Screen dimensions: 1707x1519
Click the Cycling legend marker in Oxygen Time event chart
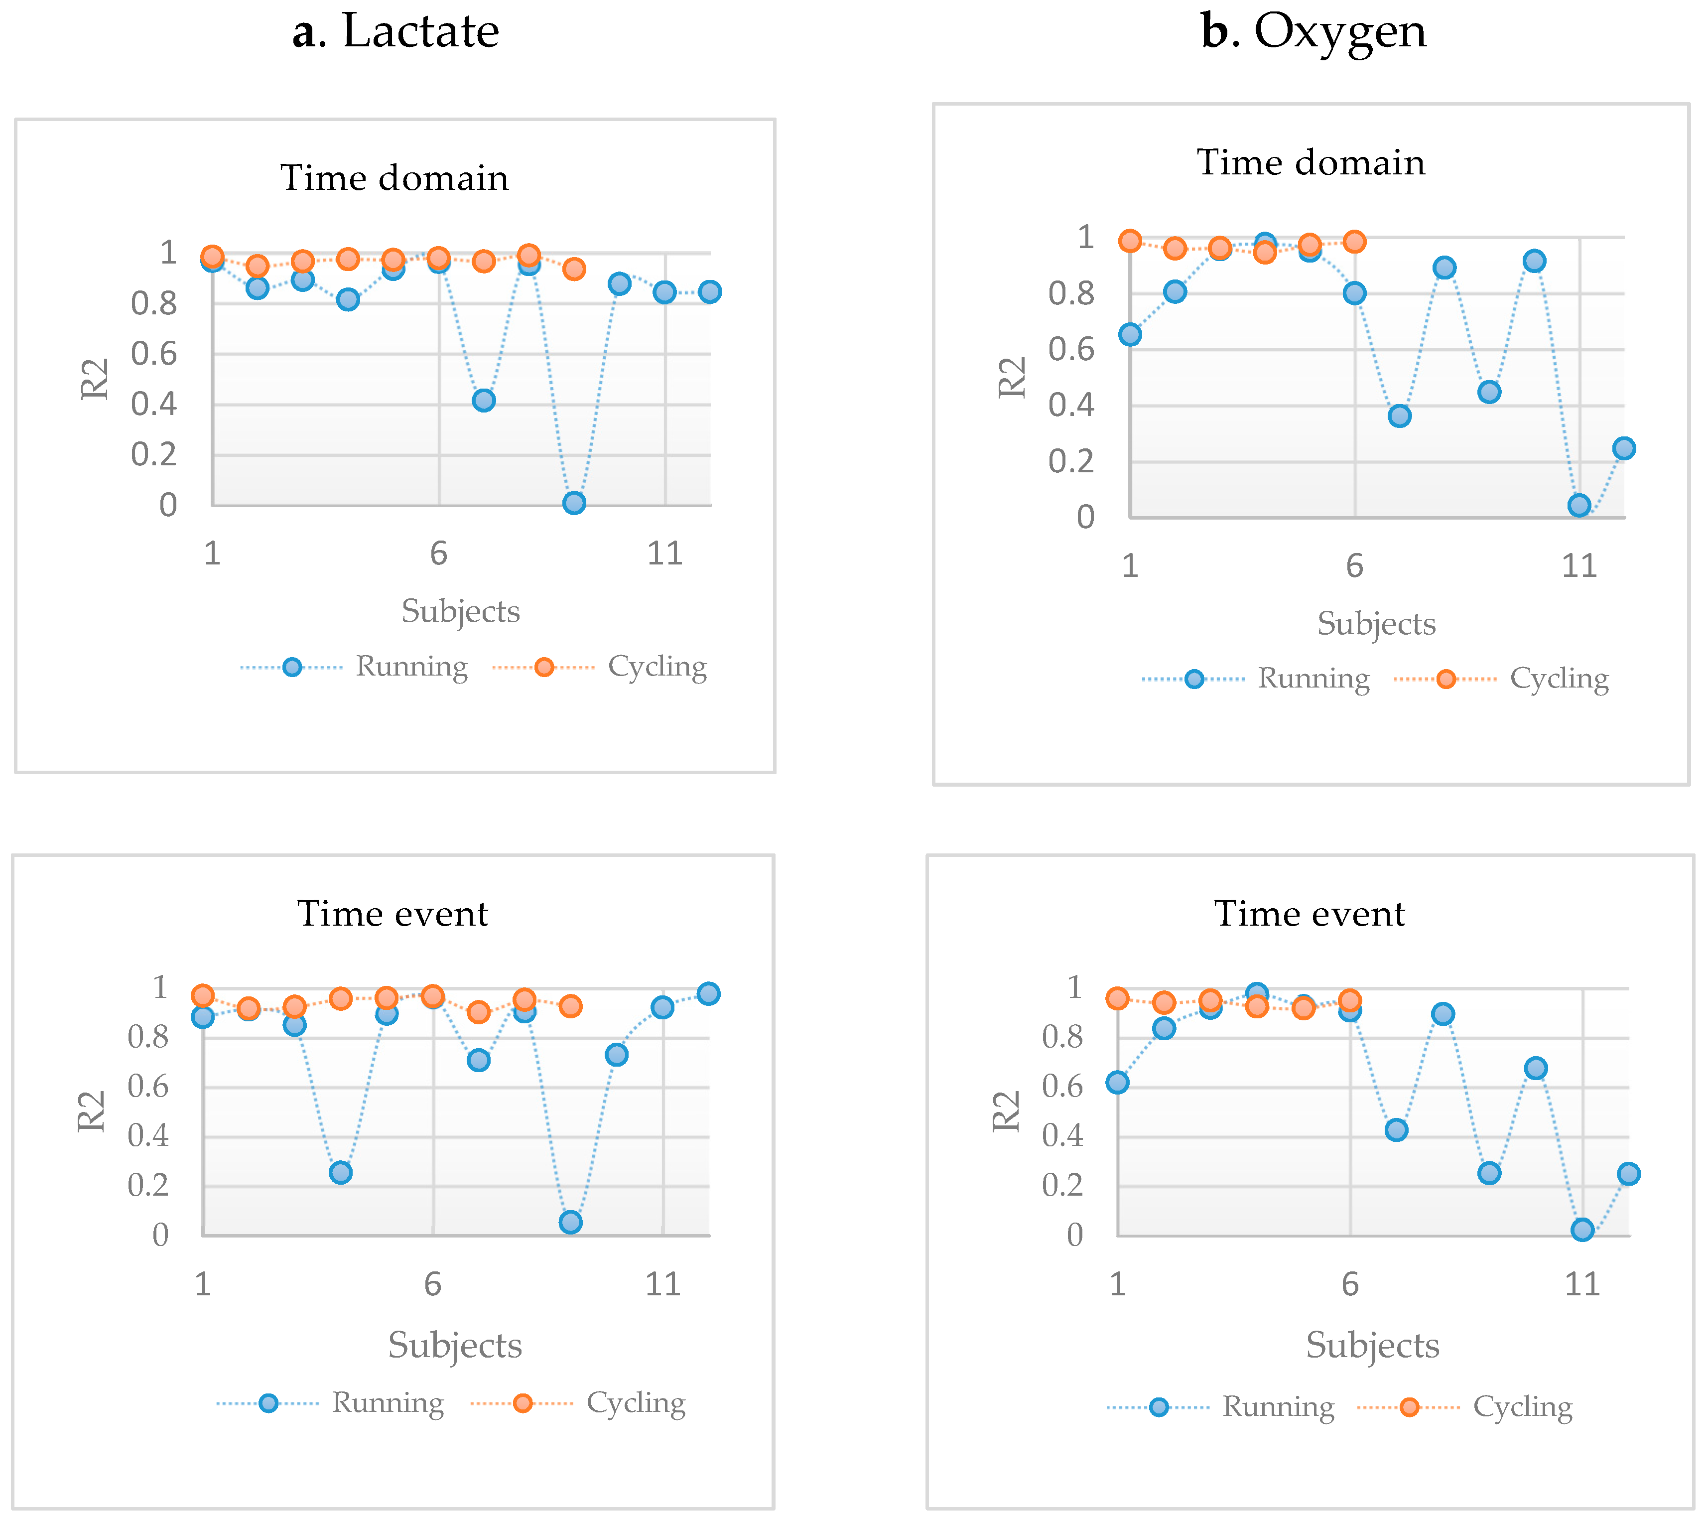pos(1410,1407)
